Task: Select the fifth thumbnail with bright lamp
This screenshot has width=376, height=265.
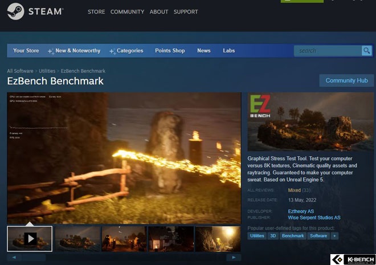Action: coord(218,239)
